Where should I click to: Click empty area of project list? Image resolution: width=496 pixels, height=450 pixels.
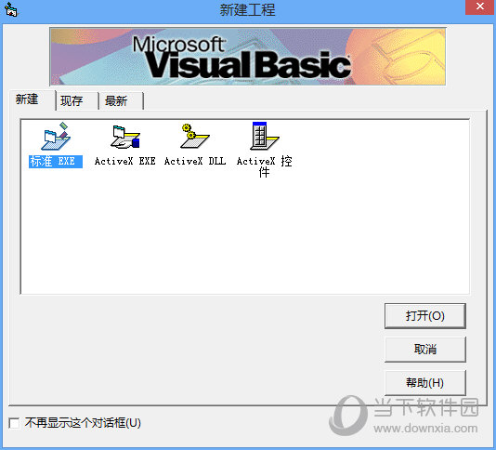point(245,234)
